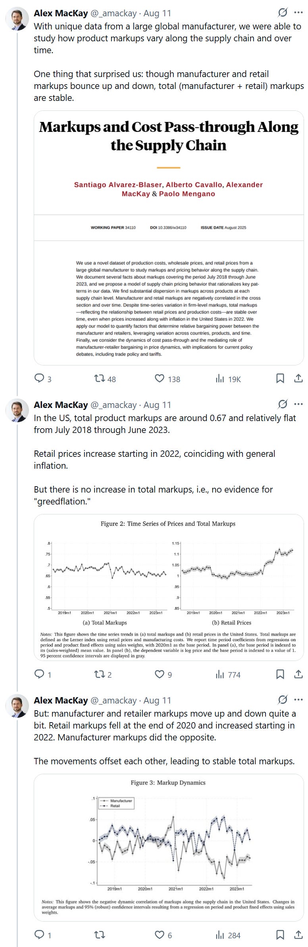
Task: Like the tweet with 9 likes
Action: coord(160,674)
